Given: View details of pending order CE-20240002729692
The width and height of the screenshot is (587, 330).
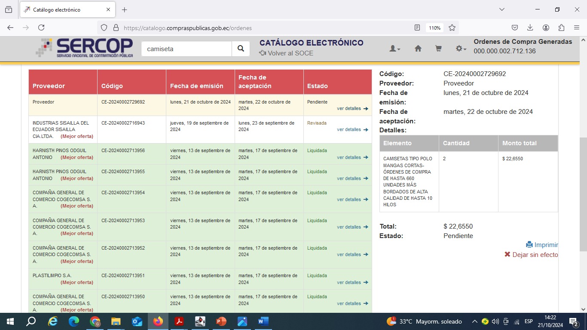Looking at the screenshot, I should click(352, 109).
